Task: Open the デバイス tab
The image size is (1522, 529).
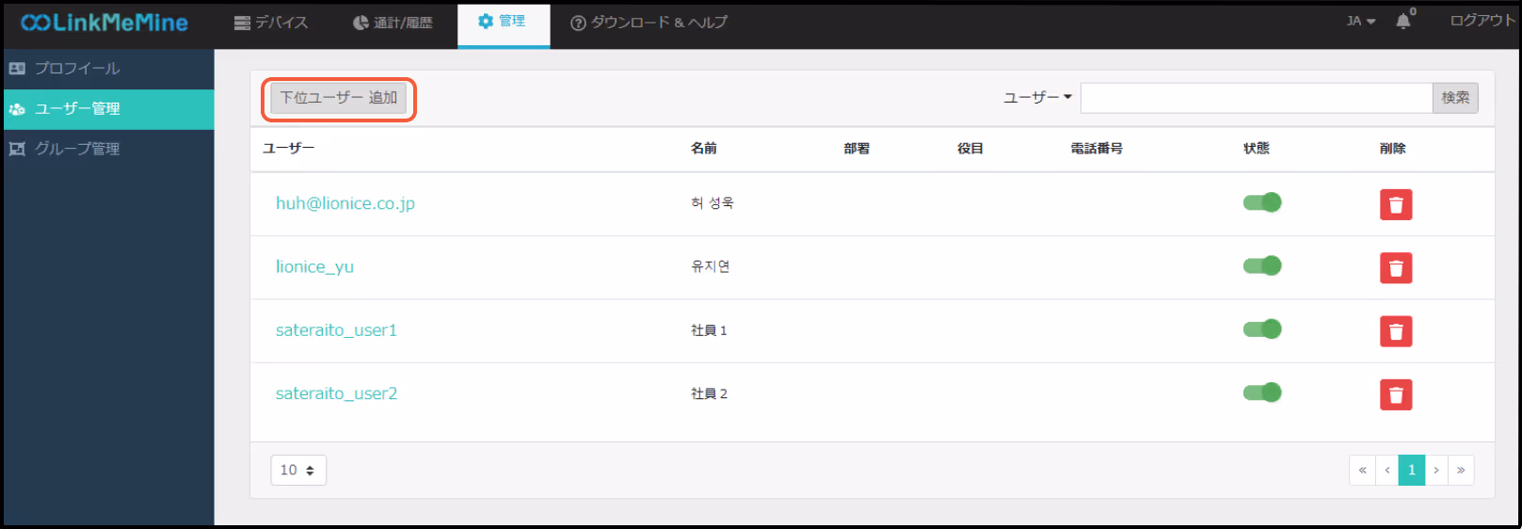Action: pos(271,23)
